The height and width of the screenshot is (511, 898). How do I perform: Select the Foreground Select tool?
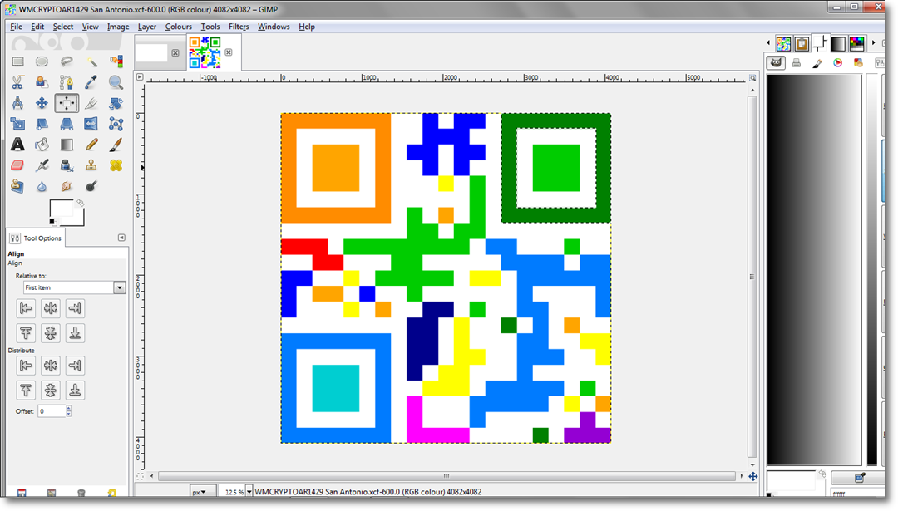[42, 82]
